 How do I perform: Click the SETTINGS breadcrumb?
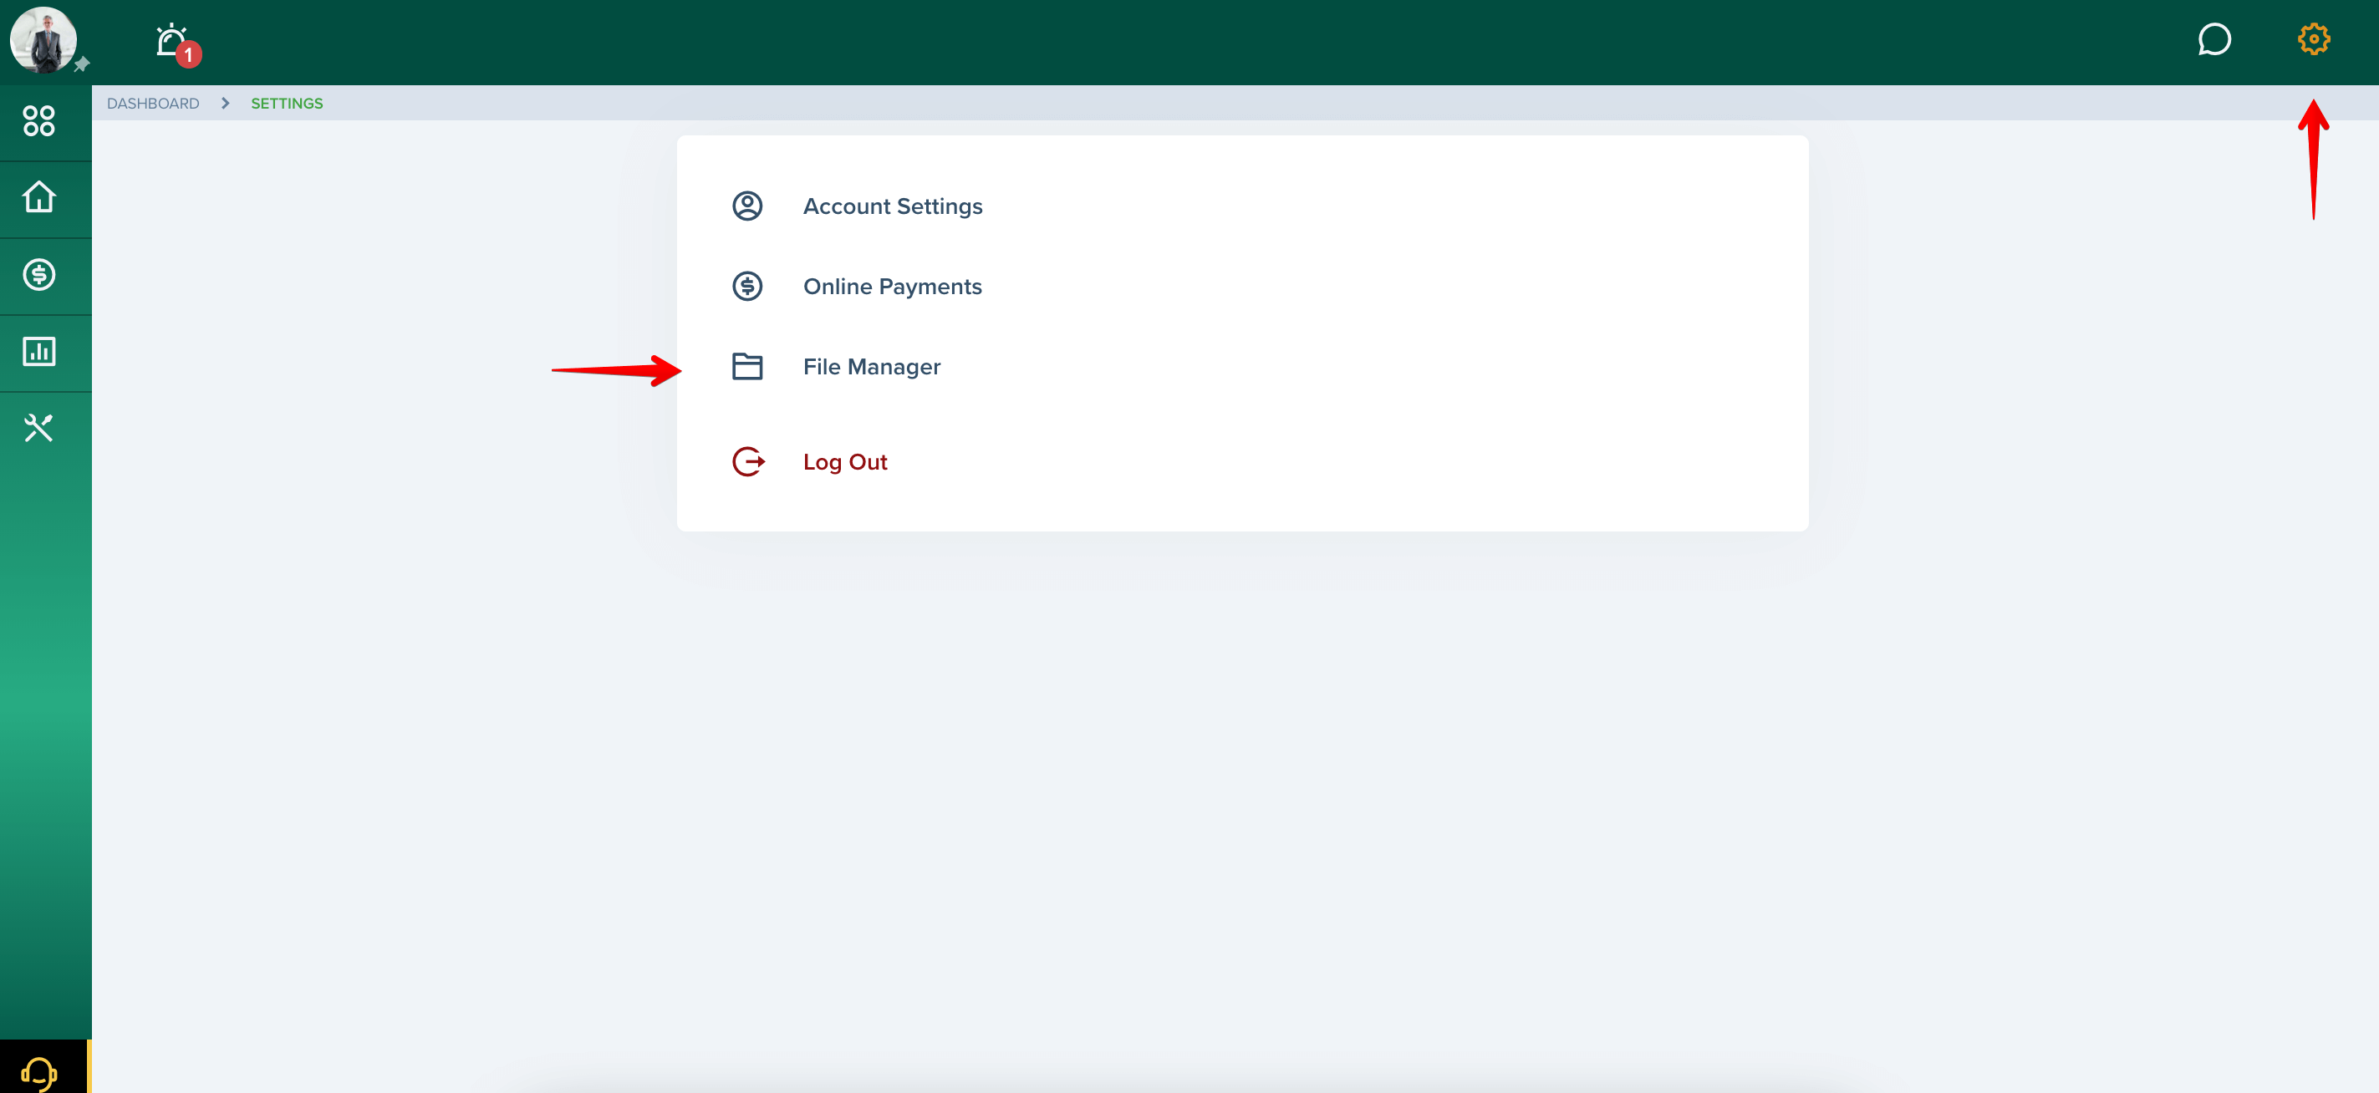(x=288, y=104)
